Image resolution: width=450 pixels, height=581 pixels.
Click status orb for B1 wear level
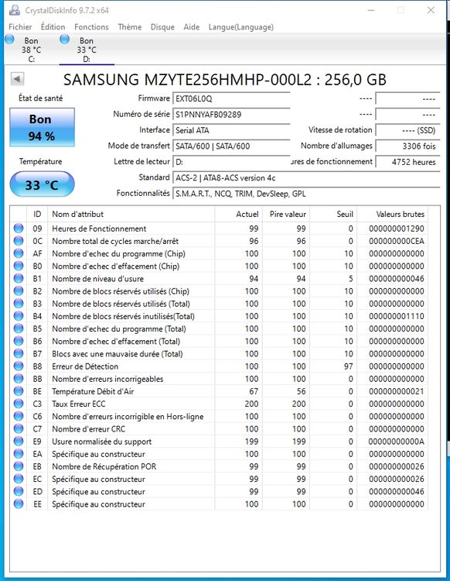tap(19, 278)
